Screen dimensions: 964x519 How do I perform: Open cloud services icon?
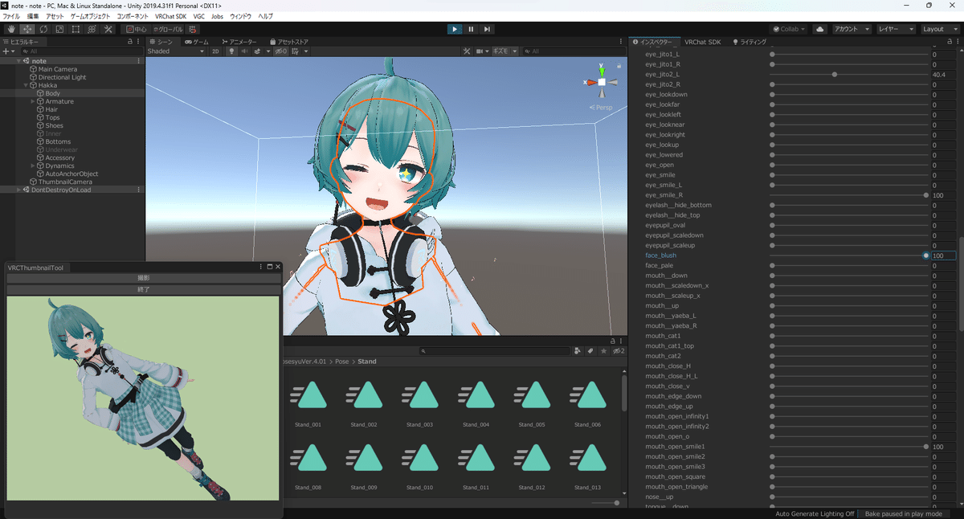pos(820,29)
